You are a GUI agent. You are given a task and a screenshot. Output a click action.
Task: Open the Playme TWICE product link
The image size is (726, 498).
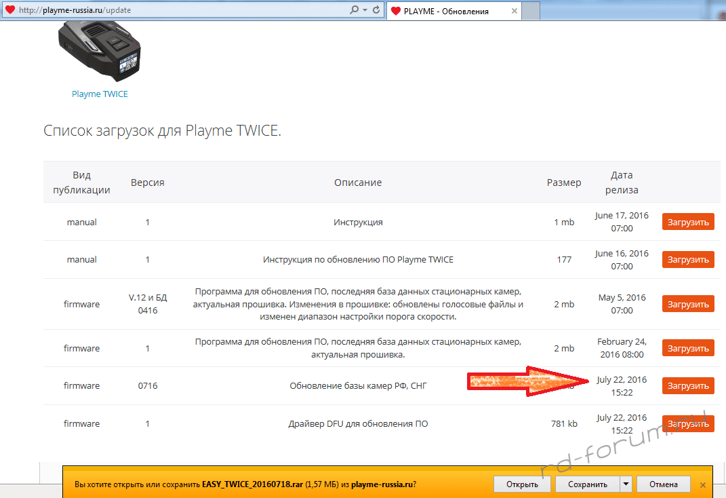[x=100, y=94]
